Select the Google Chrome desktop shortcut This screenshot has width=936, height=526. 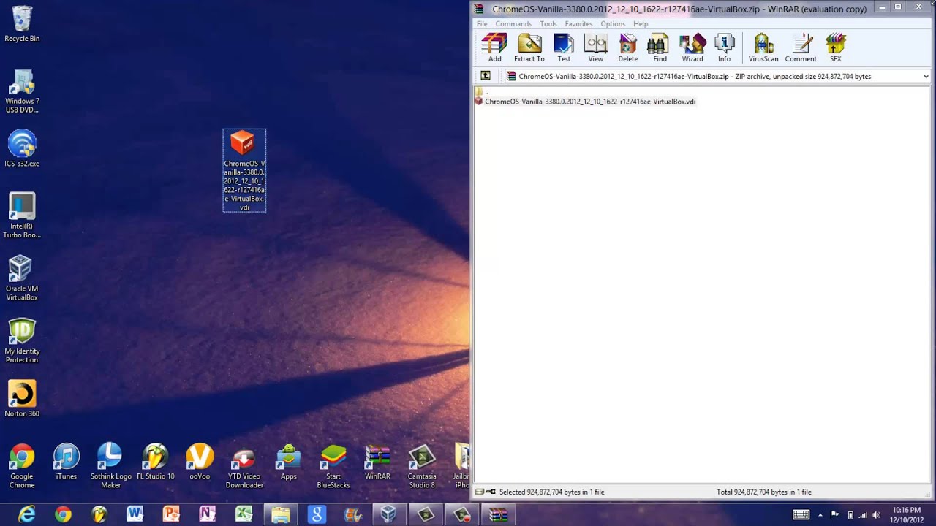(x=22, y=466)
